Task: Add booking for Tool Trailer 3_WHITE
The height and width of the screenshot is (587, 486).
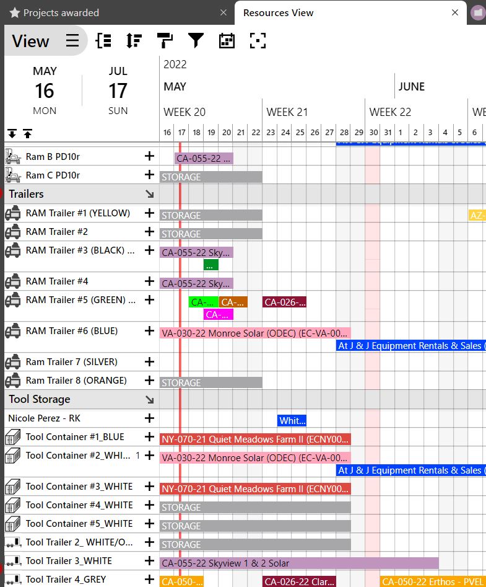Action: [x=149, y=561]
